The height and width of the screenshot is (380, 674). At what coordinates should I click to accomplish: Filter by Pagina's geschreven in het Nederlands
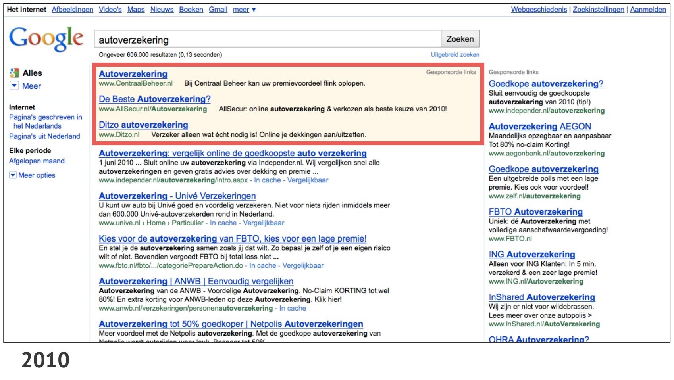pyautogui.click(x=46, y=121)
